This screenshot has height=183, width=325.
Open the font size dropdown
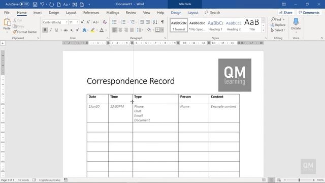[78, 22]
